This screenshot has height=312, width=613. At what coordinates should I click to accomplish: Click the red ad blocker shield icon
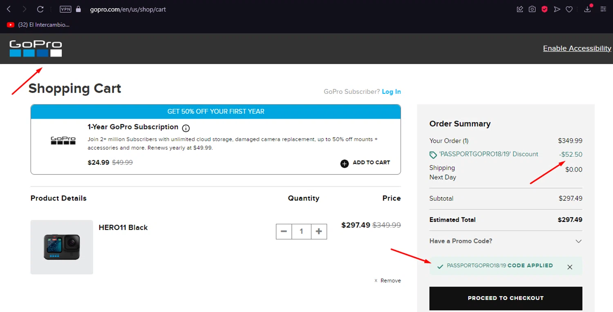click(544, 9)
